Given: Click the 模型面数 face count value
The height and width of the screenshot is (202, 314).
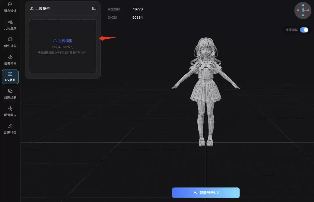Looking at the screenshot, I should 138,9.
